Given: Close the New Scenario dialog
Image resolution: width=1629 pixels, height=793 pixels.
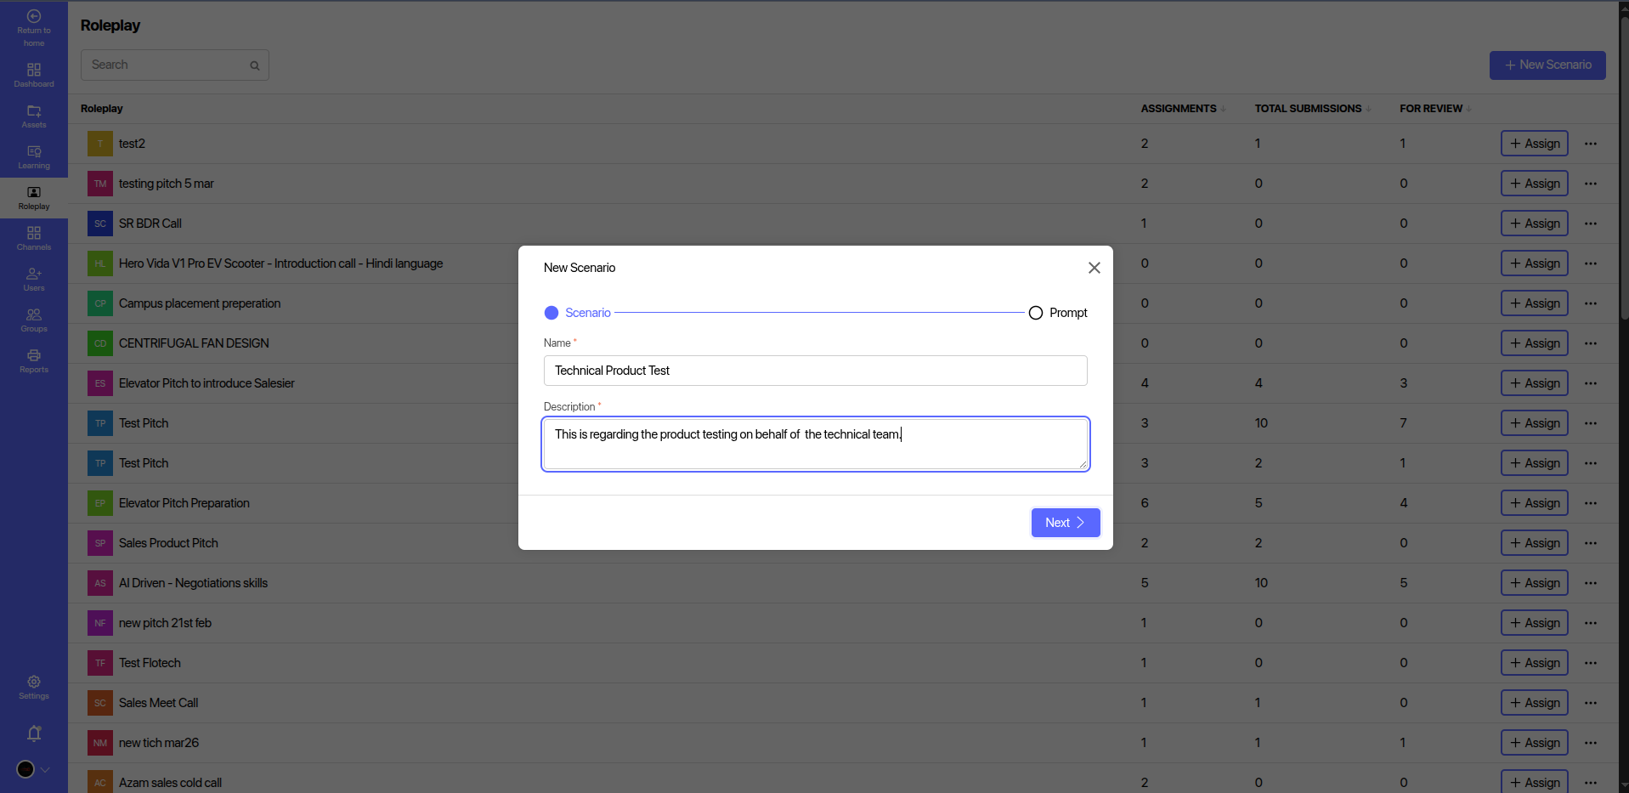Looking at the screenshot, I should click(x=1094, y=268).
